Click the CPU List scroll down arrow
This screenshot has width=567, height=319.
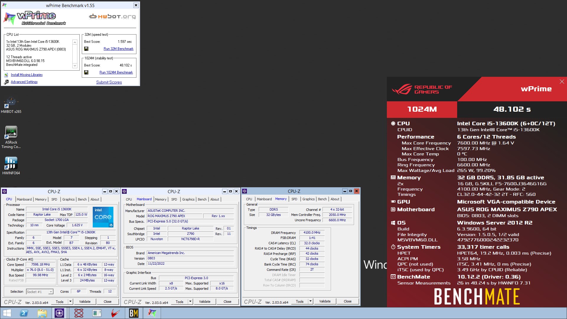75,66
